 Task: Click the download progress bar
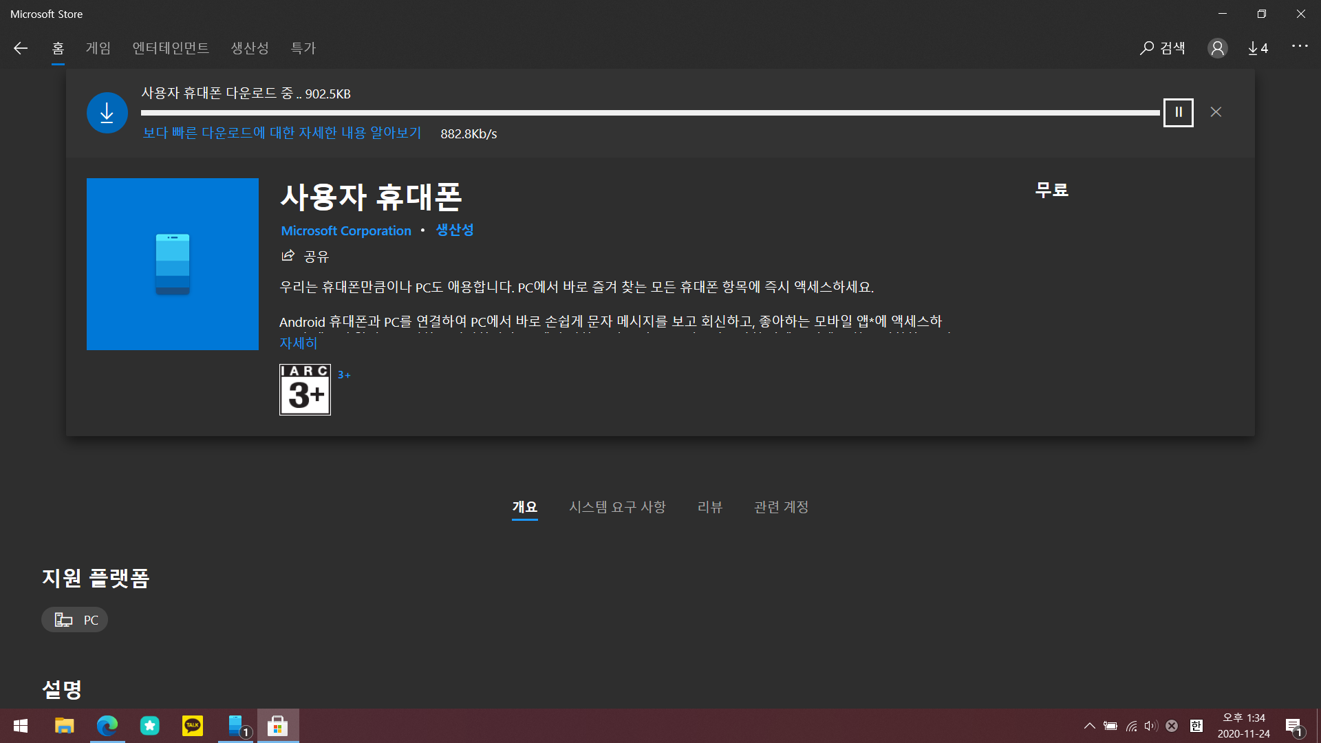pos(649,113)
